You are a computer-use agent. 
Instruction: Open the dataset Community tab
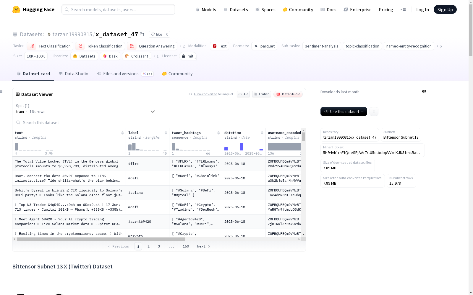pos(177,74)
